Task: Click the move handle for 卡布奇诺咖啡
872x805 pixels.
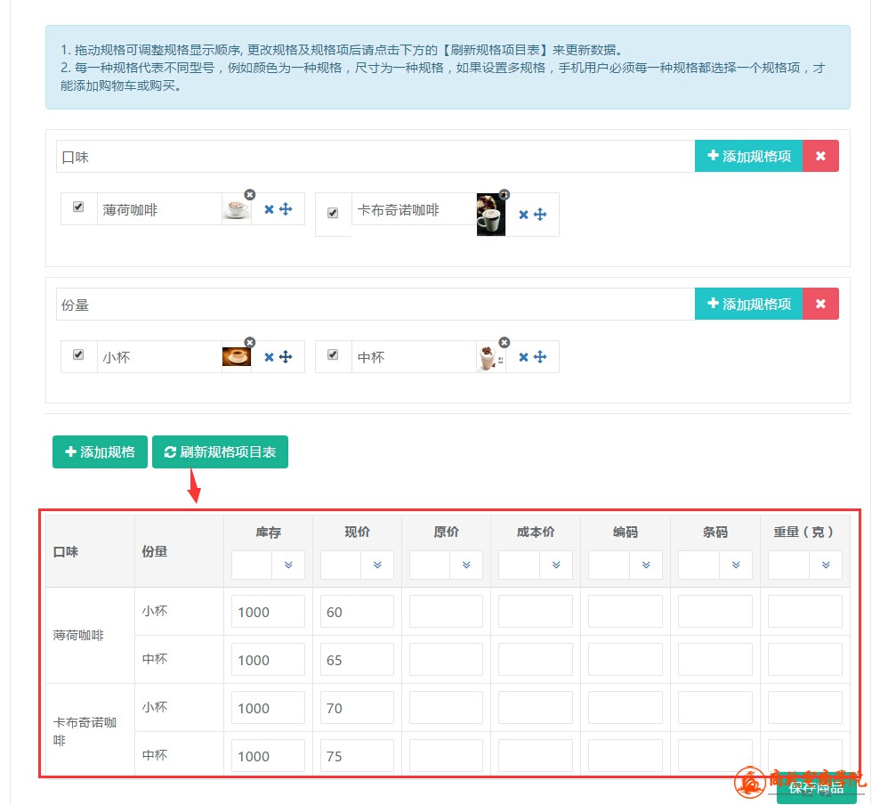Action: point(540,215)
